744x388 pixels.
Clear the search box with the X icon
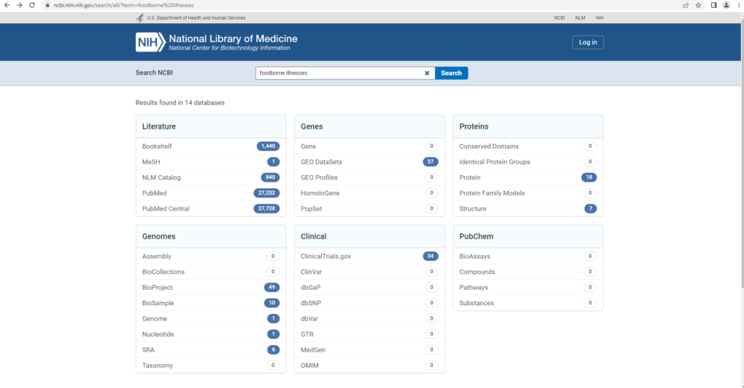point(426,73)
